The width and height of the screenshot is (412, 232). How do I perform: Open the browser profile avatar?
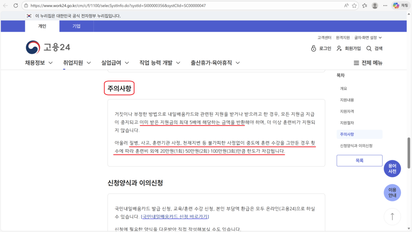coord(375,6)
